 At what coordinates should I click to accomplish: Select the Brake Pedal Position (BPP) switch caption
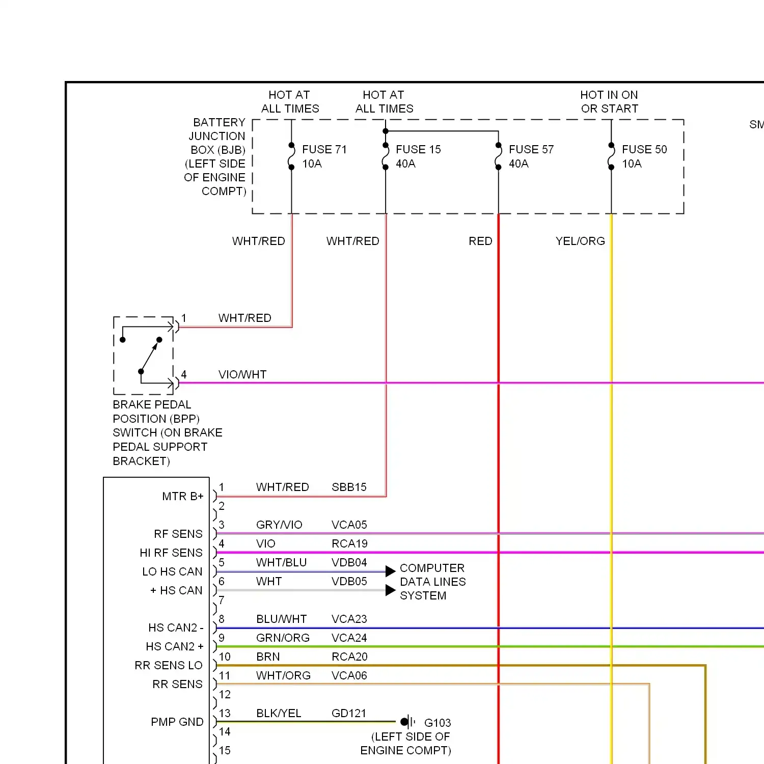pyautogui.click(x=168, y=432)
